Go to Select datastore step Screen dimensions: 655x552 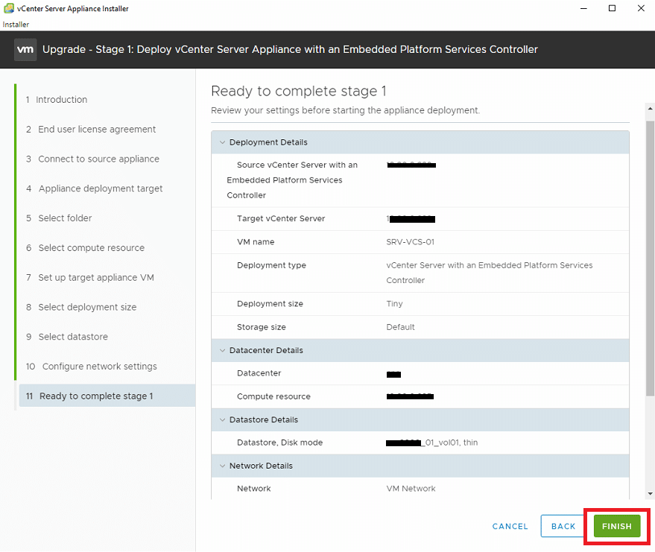click(67, 337)
